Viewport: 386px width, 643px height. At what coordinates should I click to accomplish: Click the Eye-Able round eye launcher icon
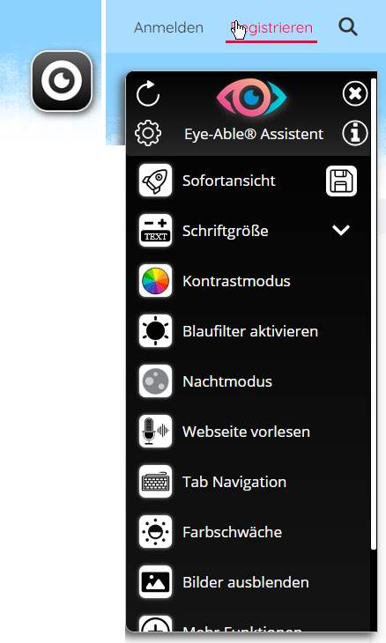click(x=62, y=81)
